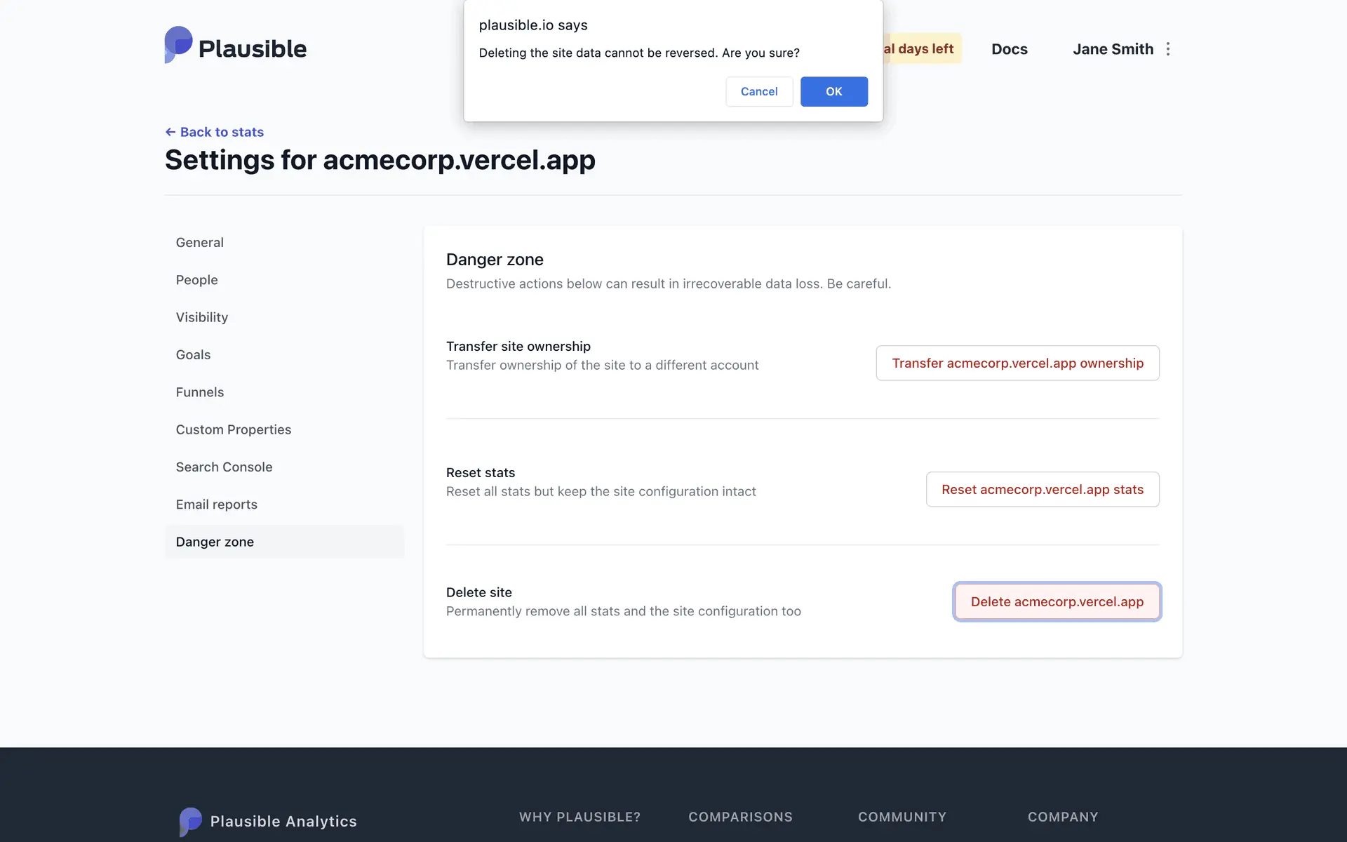Open the Jane Smith account menu

coord(1113,49)
